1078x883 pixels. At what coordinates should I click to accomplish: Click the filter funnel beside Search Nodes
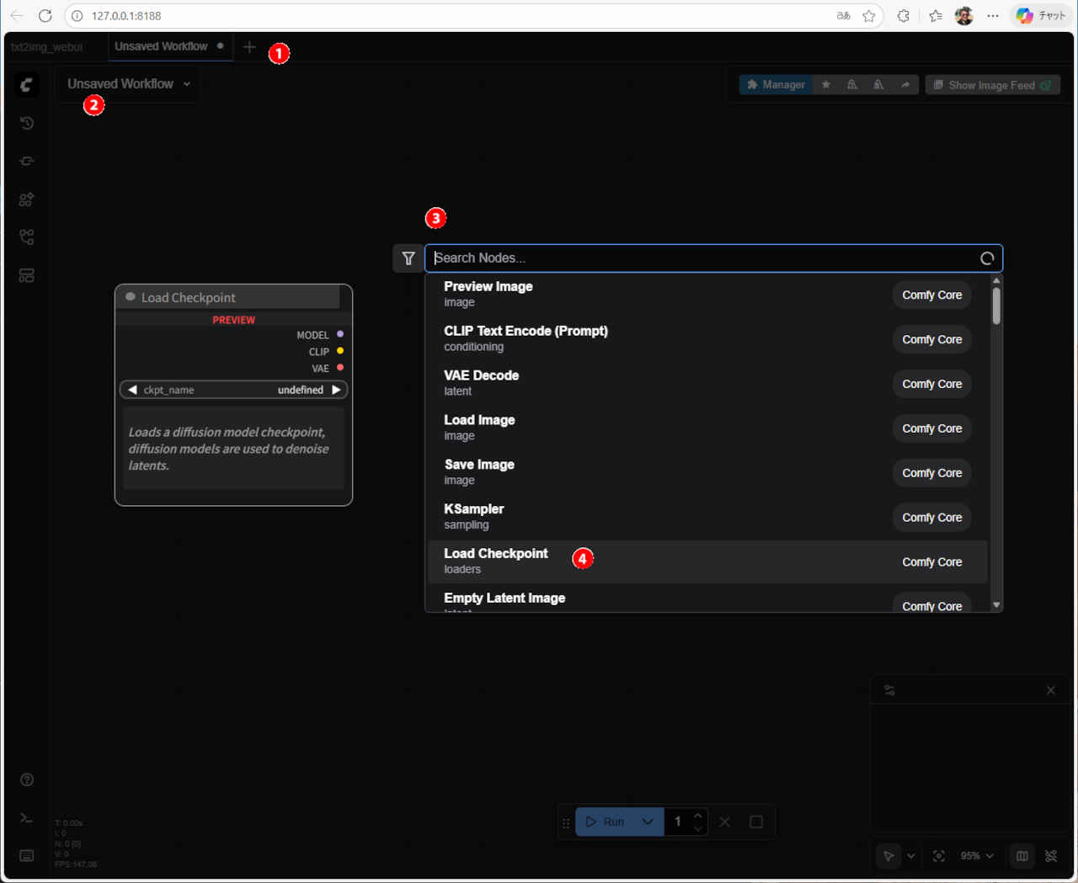point(408,258)
